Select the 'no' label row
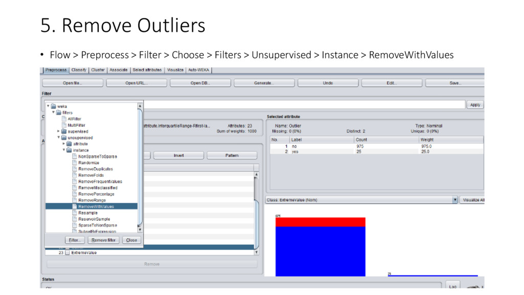Screen dimensions: 524x295 point(377,146)
